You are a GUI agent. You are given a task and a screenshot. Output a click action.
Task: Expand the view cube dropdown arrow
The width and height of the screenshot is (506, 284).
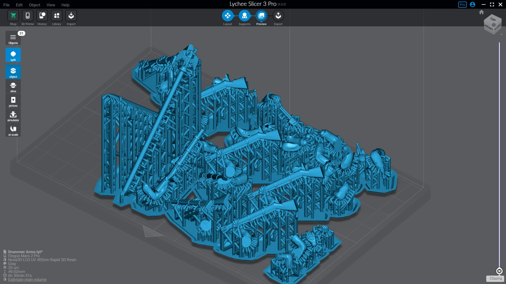pos(501,35)
